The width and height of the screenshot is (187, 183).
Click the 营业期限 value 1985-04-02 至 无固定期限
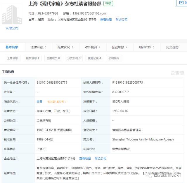tap(54, 130)
